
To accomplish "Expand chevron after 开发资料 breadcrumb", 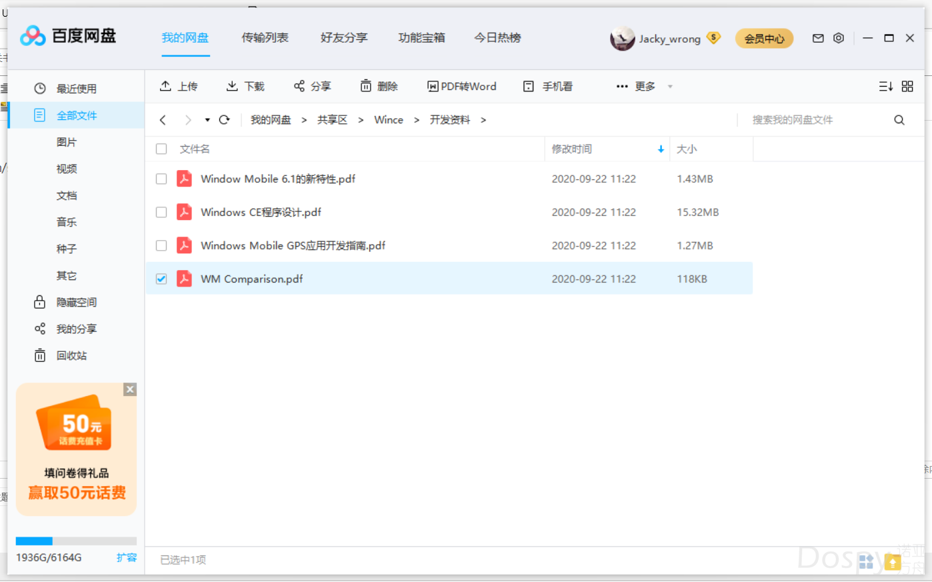I will (x=483, y=120).
